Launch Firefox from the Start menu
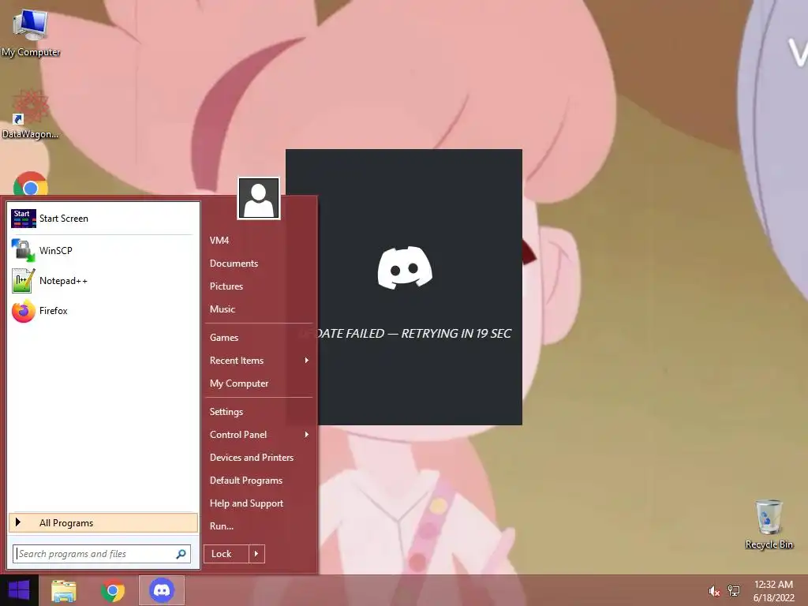 click(x=103, y=311)
